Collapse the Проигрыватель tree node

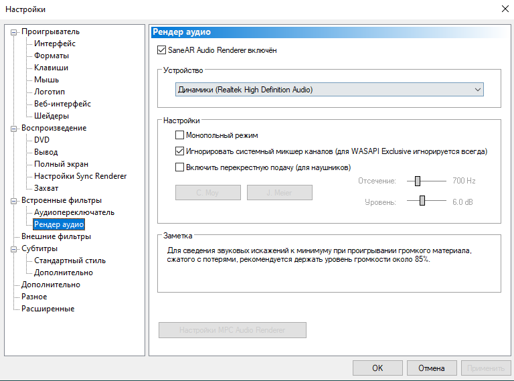pos(13,32)
